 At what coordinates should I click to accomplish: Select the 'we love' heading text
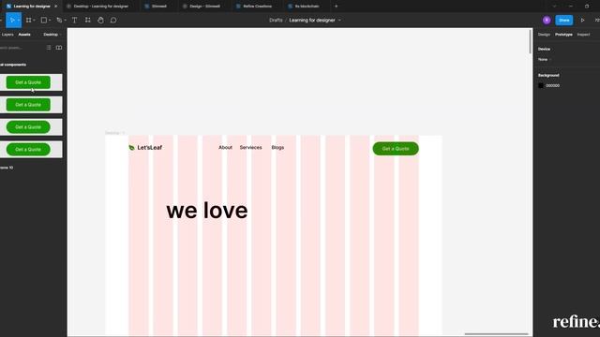click(207, 211)
